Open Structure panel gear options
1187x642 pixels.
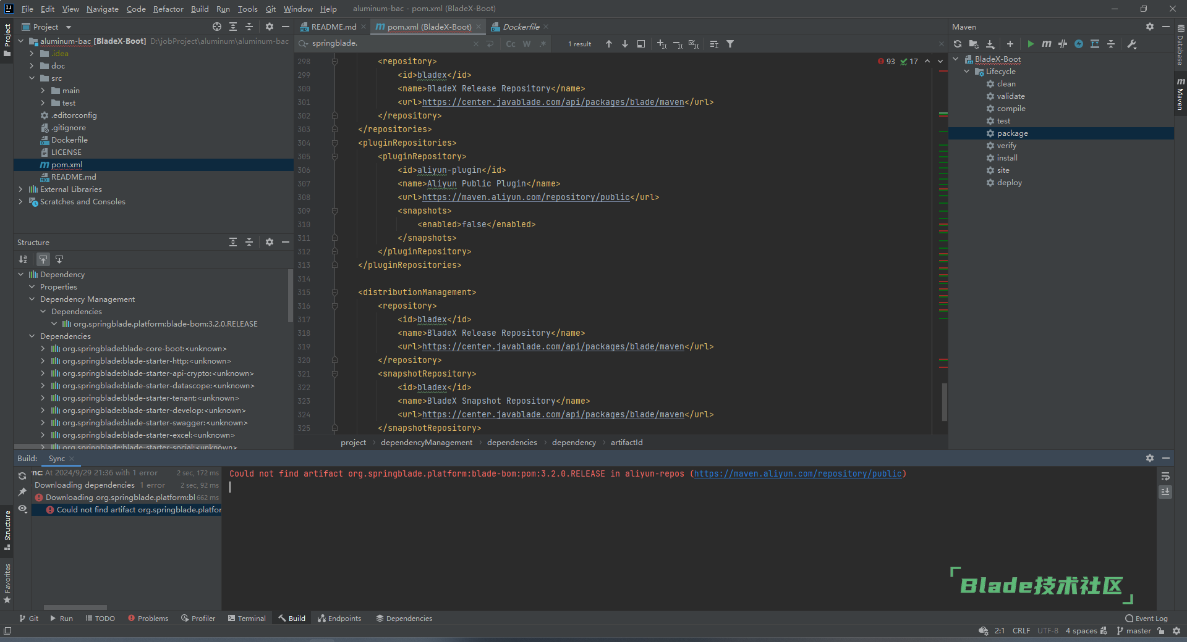269,242
